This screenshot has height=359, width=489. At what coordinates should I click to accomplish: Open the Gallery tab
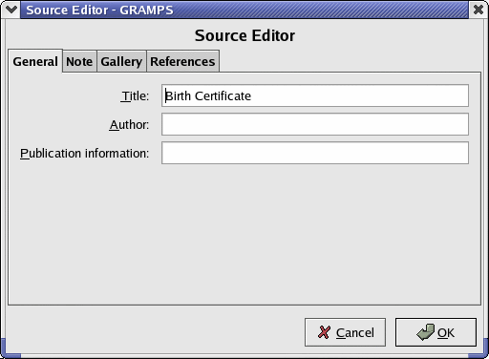tap(121, 61)
